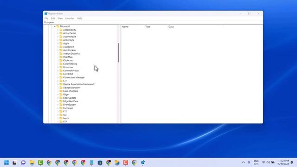Click the Registry Editor taskbar icon
This screenshot has height=167, width=297.
(143, 162)
